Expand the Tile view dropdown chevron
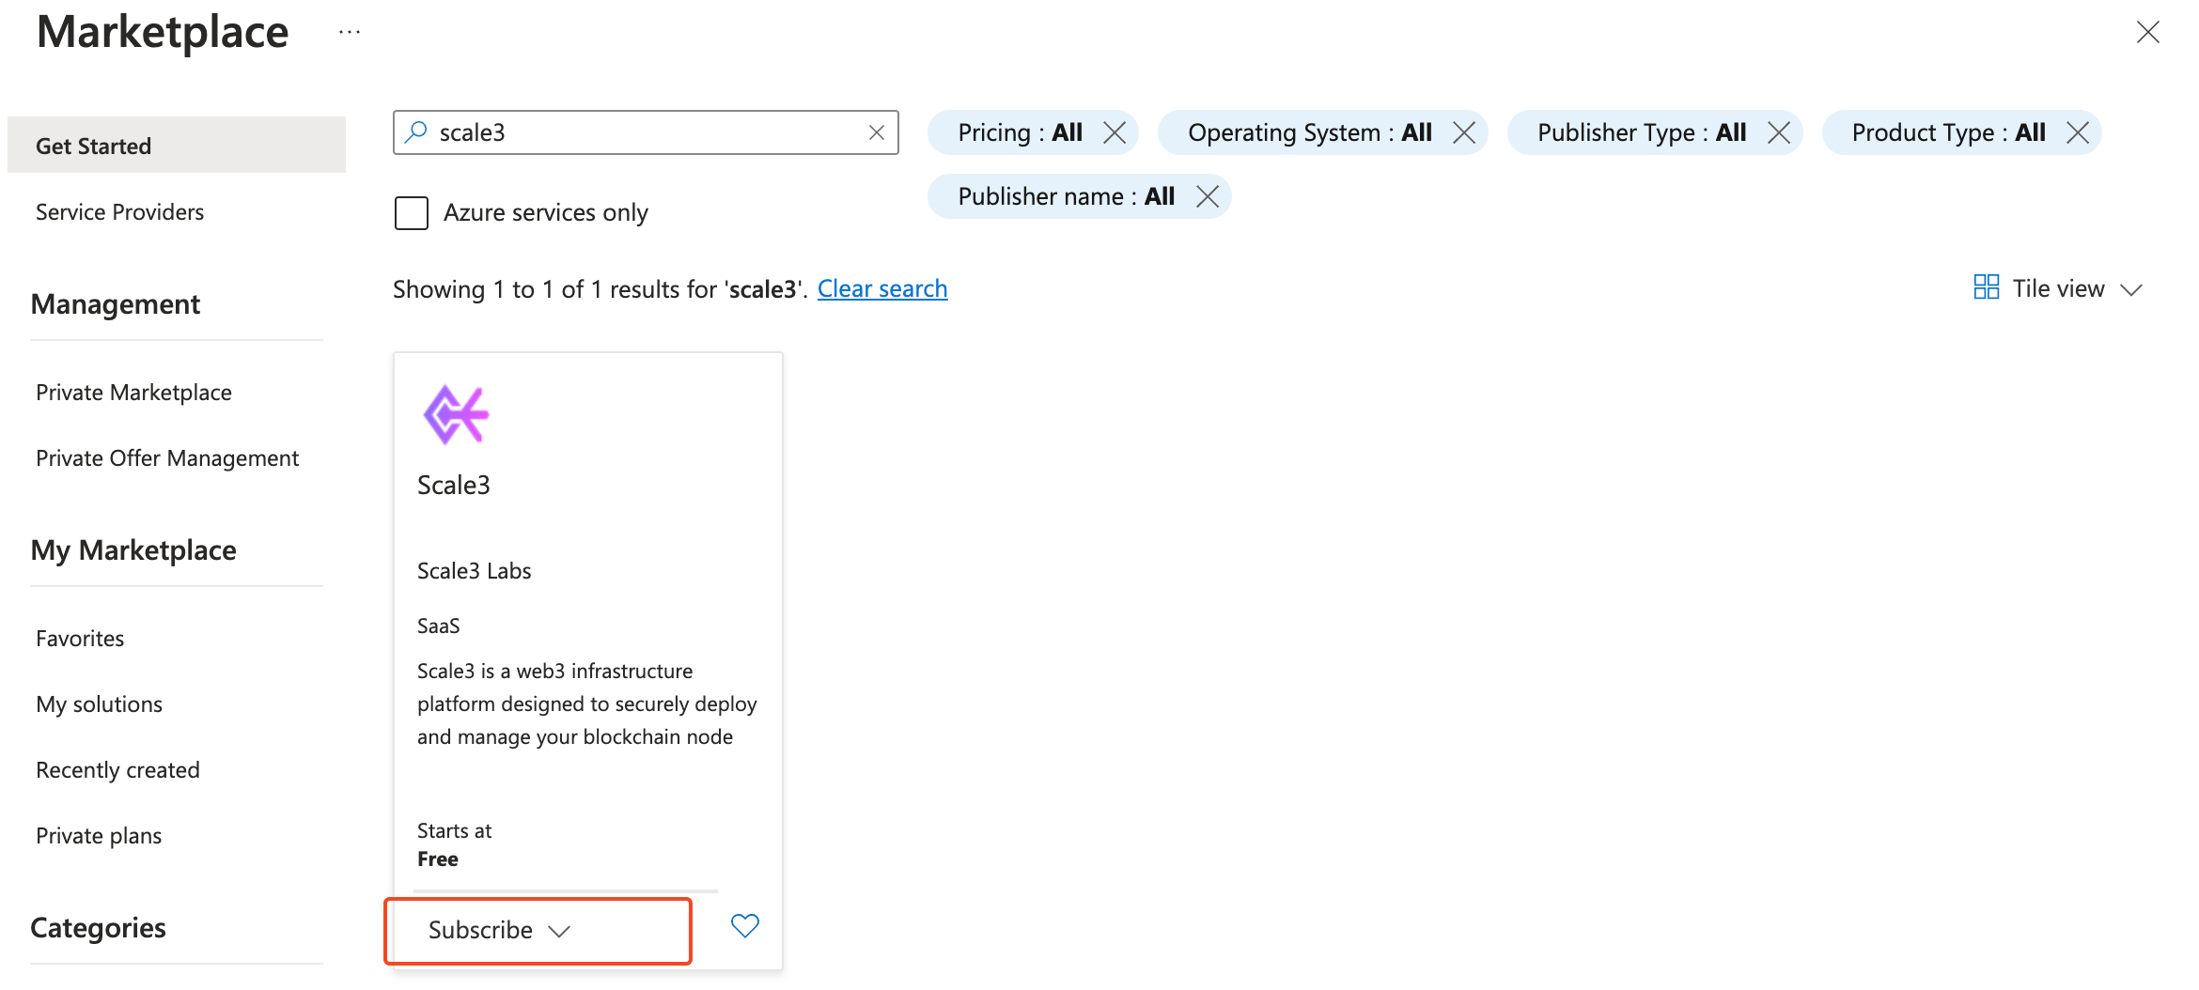Screen dimensions: 2199x990 (x=2131, y=289)
